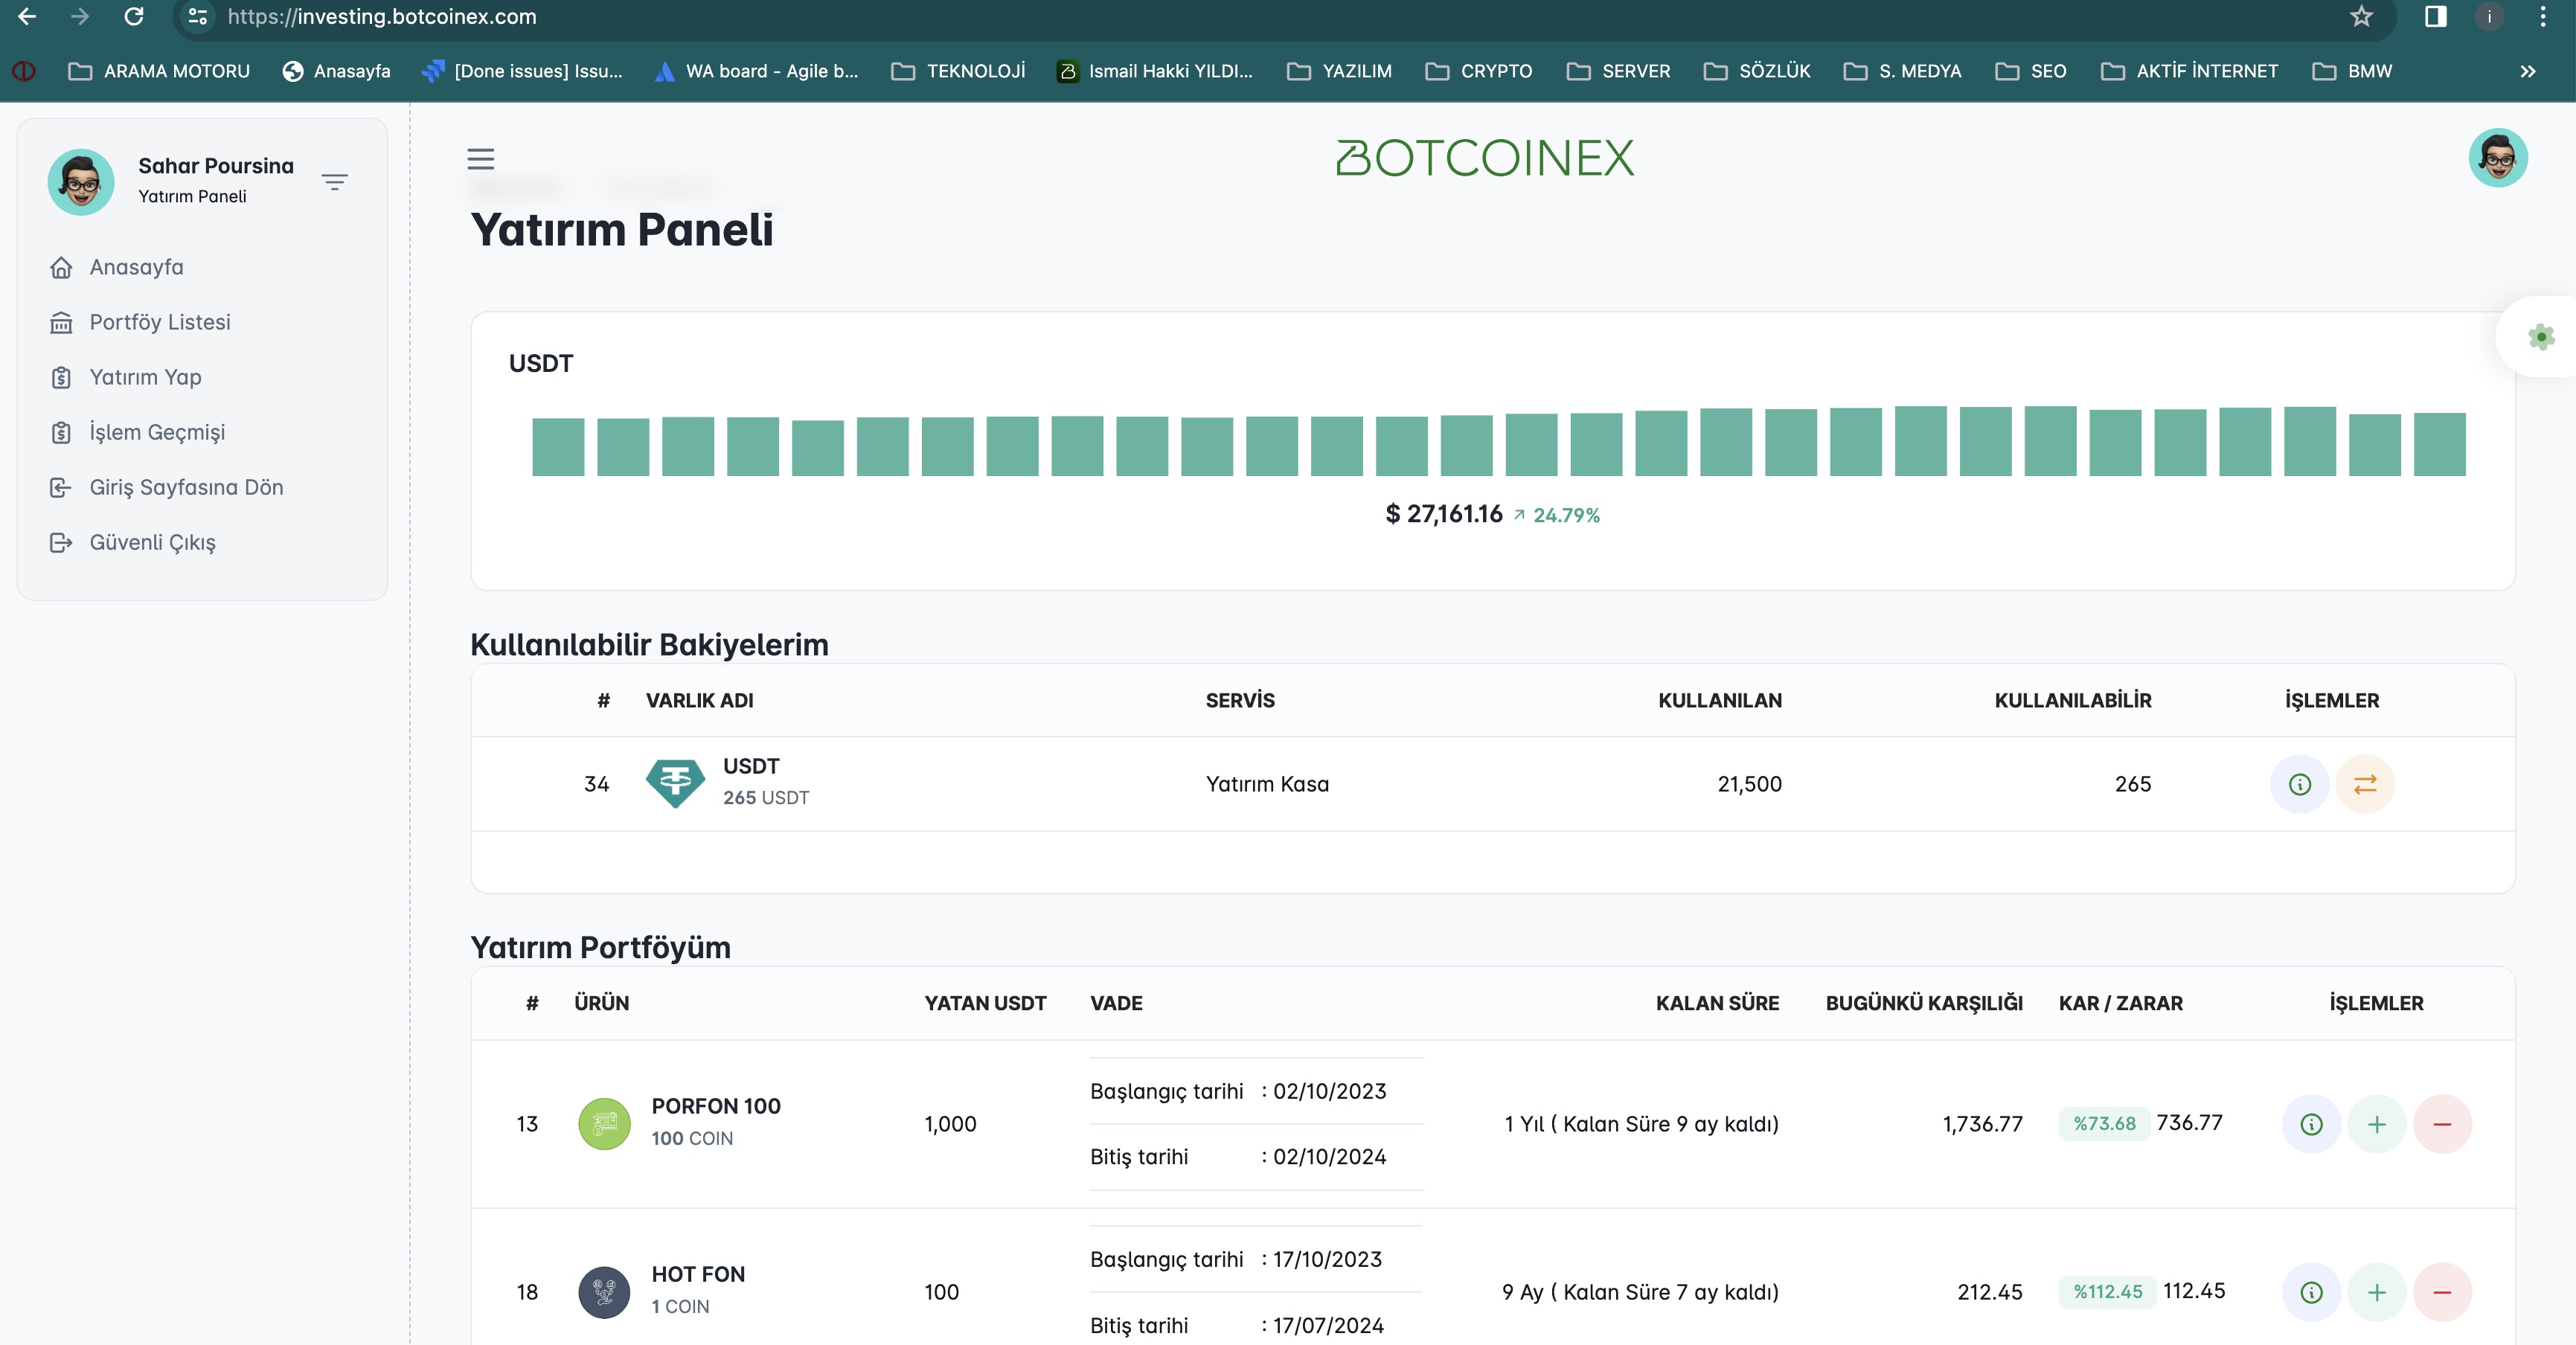Toggle the sidebar with hamburger icon
Image resolution: width=2576 pixels, height=1345 pixels.
(x=481, y=159)
